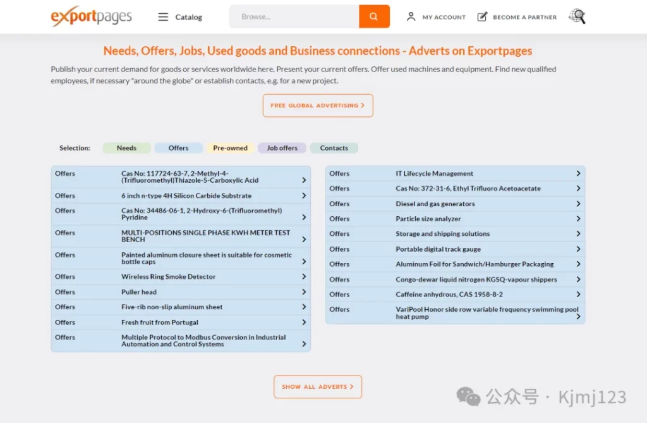Click the My Account person icon
This screenshot has height=423, width=647.
click(x=411, y=17)
